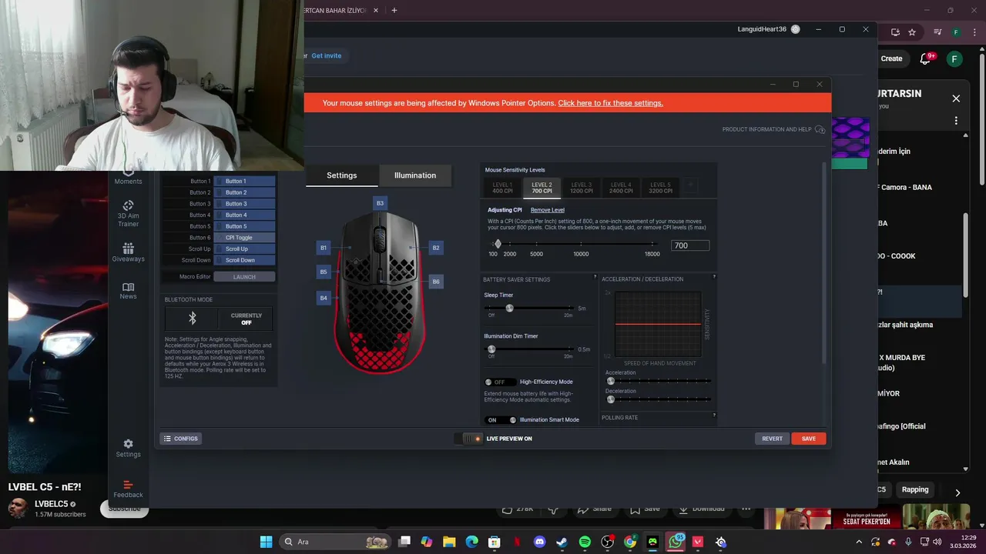Switch to the Settings tab
The height and width of the screenshot is (554, 986).
pyautogui.click(x=342, y=175)
